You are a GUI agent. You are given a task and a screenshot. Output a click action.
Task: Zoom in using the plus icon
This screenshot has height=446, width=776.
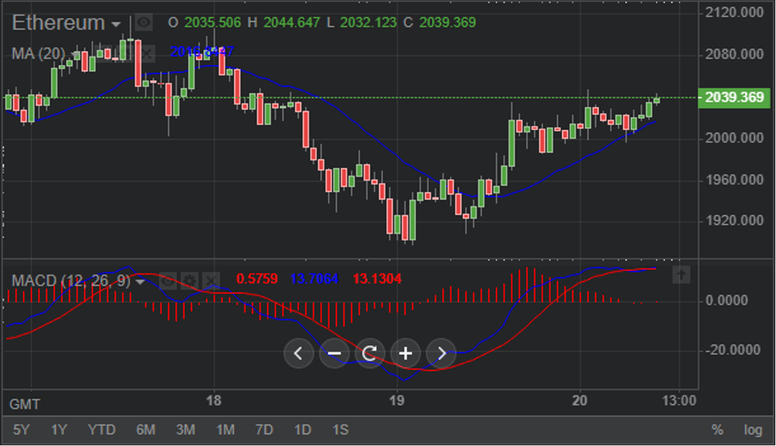(x=406, y=354)
